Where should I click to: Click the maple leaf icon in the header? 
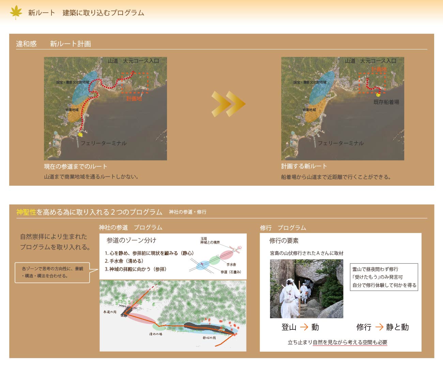click(16, 12)
